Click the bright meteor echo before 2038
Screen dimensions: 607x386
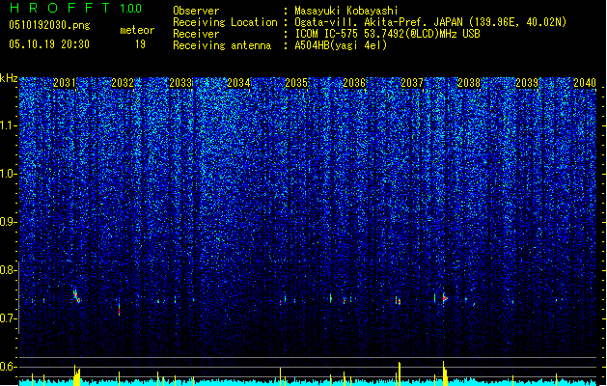click(445, 298)
